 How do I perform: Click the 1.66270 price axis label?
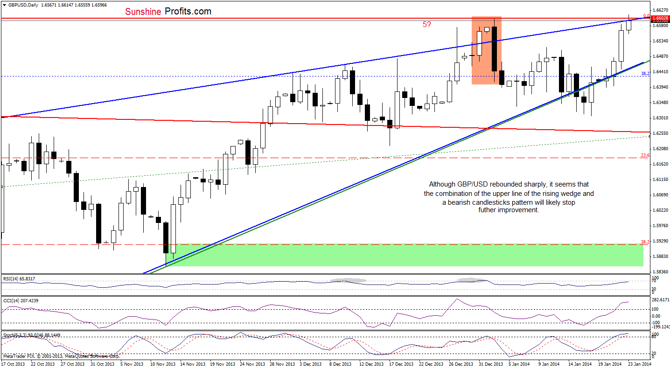(660, 10)
